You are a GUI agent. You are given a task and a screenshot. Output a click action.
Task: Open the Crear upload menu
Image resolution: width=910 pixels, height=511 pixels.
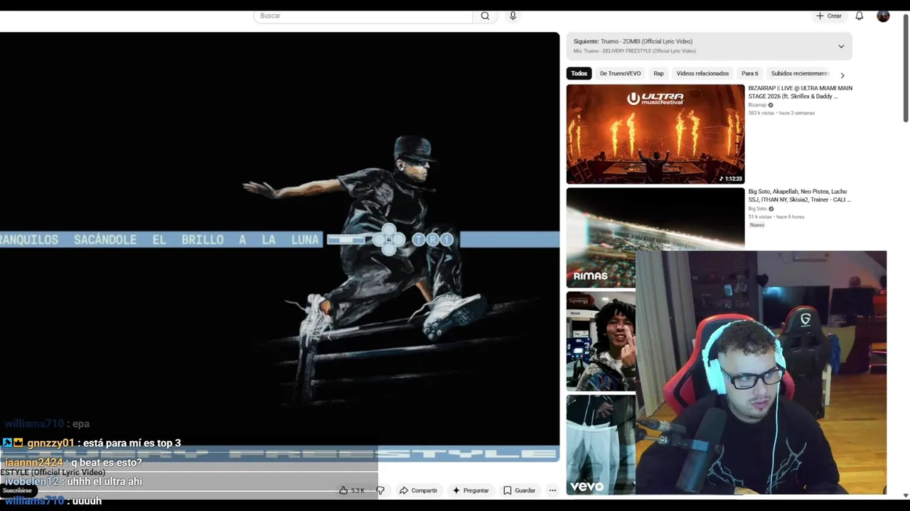click(x=829, y=16)
